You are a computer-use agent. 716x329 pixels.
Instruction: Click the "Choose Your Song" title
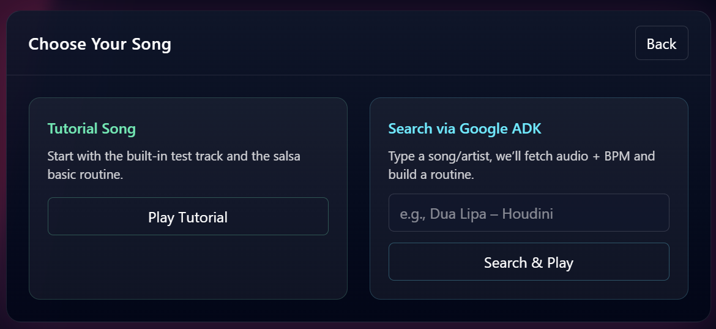100,44
